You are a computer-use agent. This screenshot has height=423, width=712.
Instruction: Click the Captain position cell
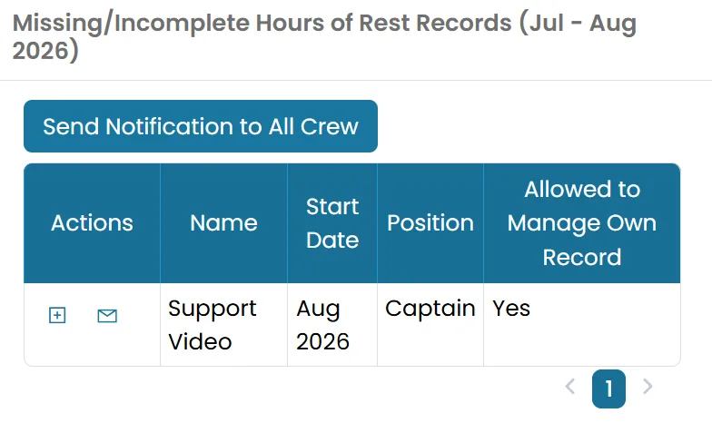[x=430, y=325]
